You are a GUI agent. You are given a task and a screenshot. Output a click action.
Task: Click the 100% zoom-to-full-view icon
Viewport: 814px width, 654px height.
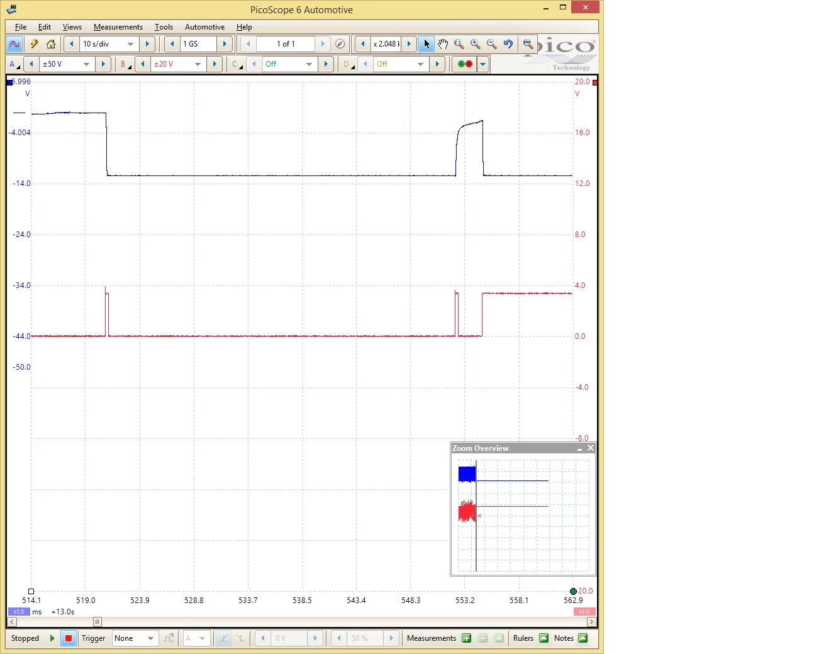528,44
